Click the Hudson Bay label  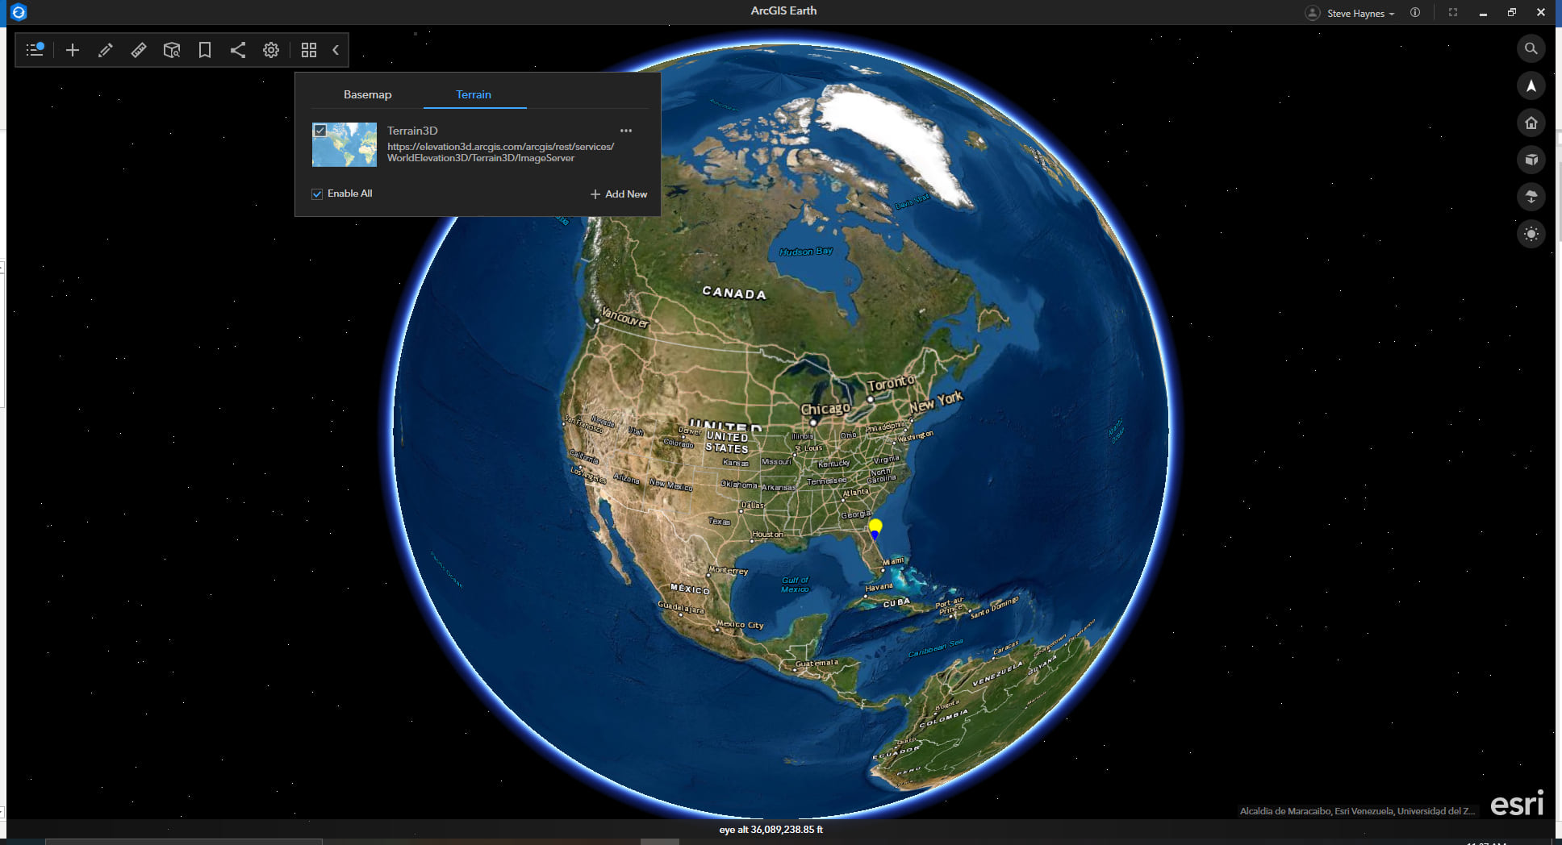pyautogui.click(x=806, y=252)
